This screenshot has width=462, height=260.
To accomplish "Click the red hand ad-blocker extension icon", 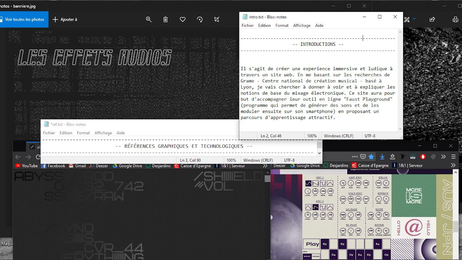I will 423,156.
